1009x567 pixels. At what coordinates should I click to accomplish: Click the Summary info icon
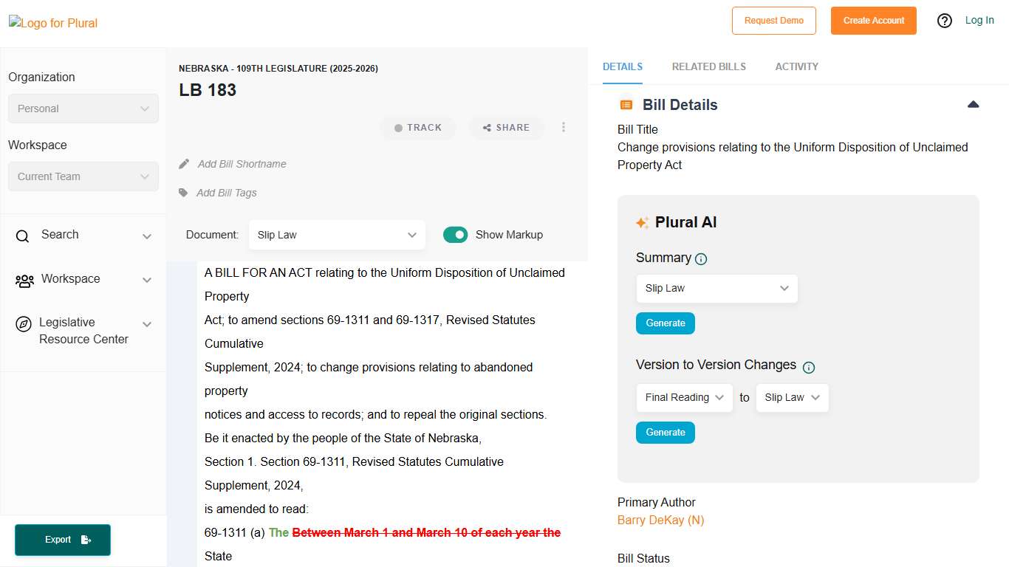click(701, 259)
